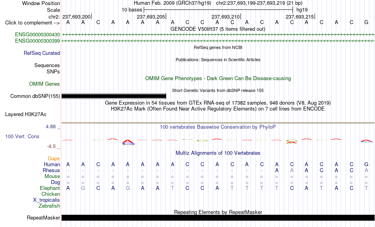
Task: Click the '10 bases' scale bar label
Action: pos(132,10)
